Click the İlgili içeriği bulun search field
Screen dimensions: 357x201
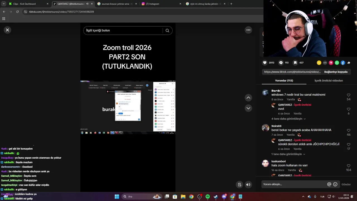(x=123, y=30)
